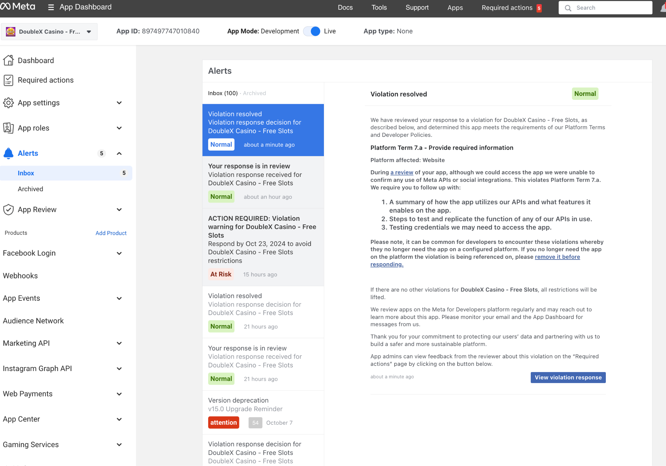The height and width of the screenshot is (466, 666).
Task: Expand the Facebook Login product section
Action: (x=119, y=253)
